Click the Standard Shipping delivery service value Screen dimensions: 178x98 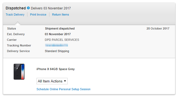(x=57, y=51)
